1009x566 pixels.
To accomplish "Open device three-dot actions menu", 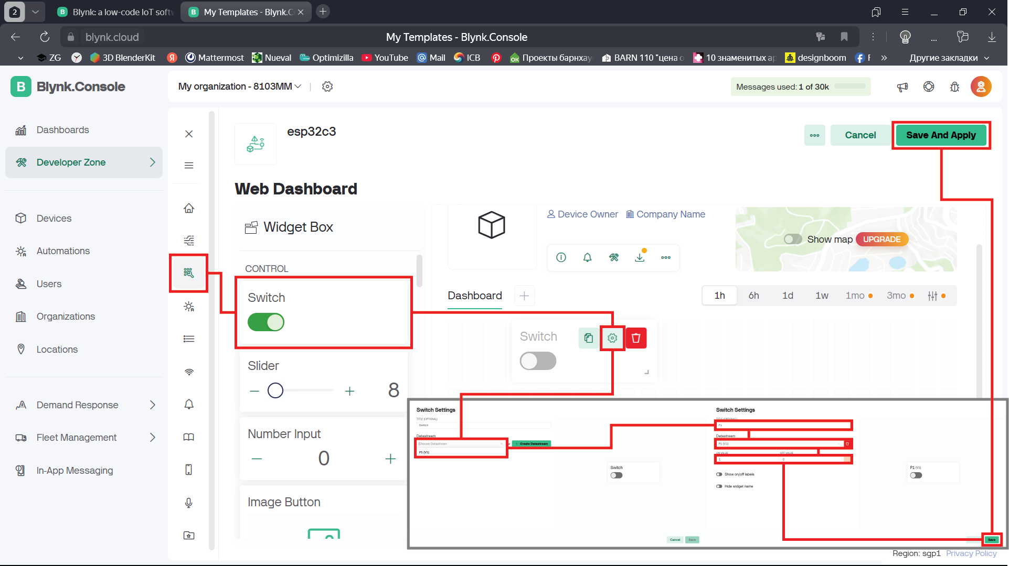I will pos(666,257).
